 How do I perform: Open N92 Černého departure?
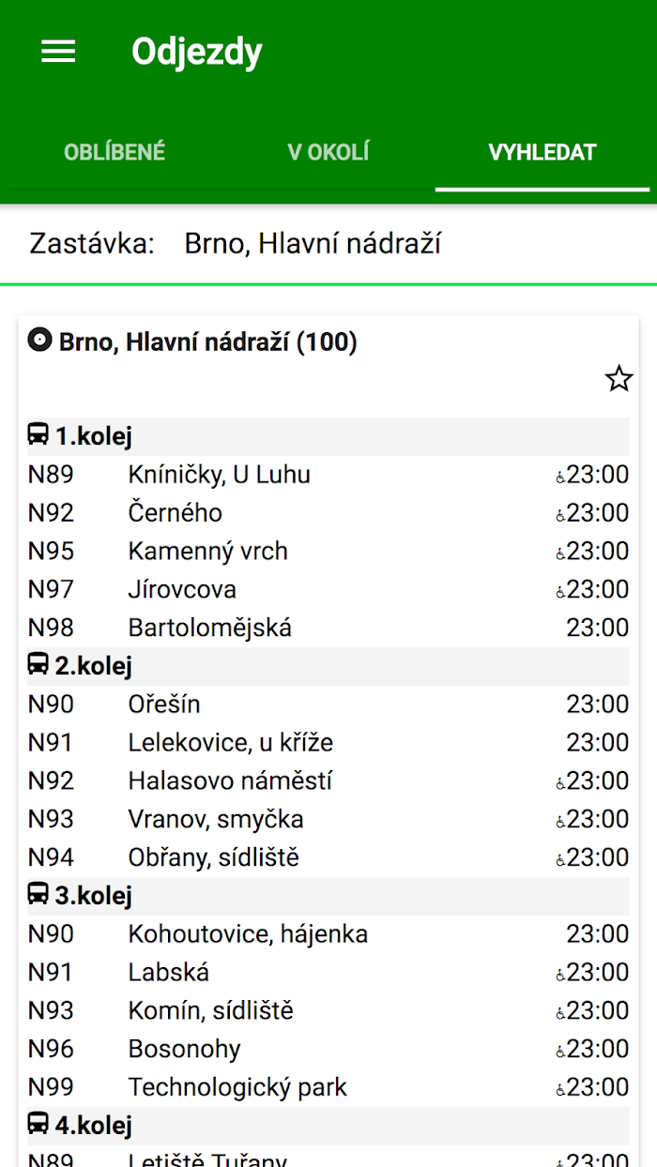coord(328,513)
